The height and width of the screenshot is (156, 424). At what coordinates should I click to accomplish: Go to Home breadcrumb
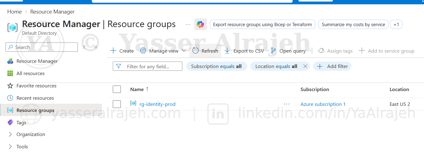click(x=15, y=12)
